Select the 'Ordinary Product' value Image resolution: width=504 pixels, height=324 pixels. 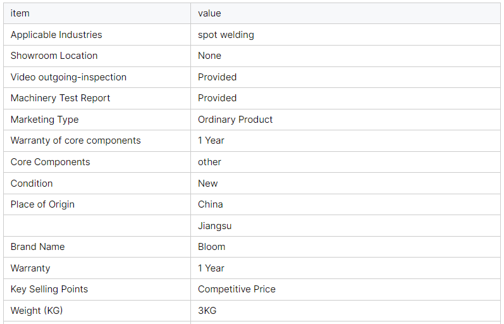pos(235,120)
